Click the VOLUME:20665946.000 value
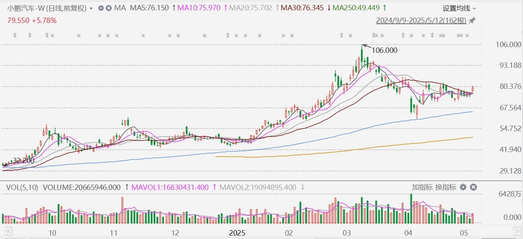This screenshot has width=523, height=239. coord(82,187)
